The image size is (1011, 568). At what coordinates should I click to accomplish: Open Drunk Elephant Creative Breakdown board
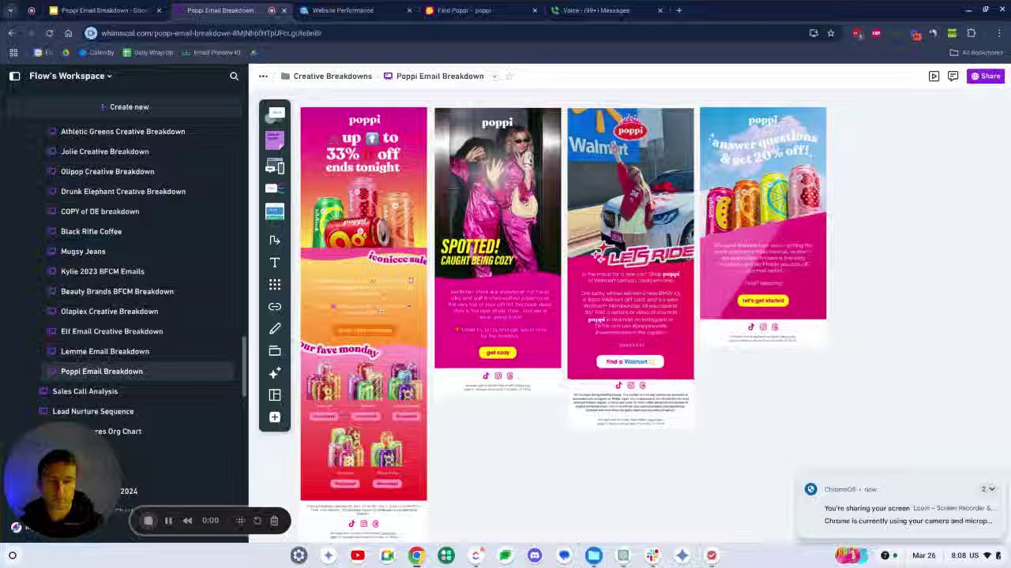coord(123,192)
